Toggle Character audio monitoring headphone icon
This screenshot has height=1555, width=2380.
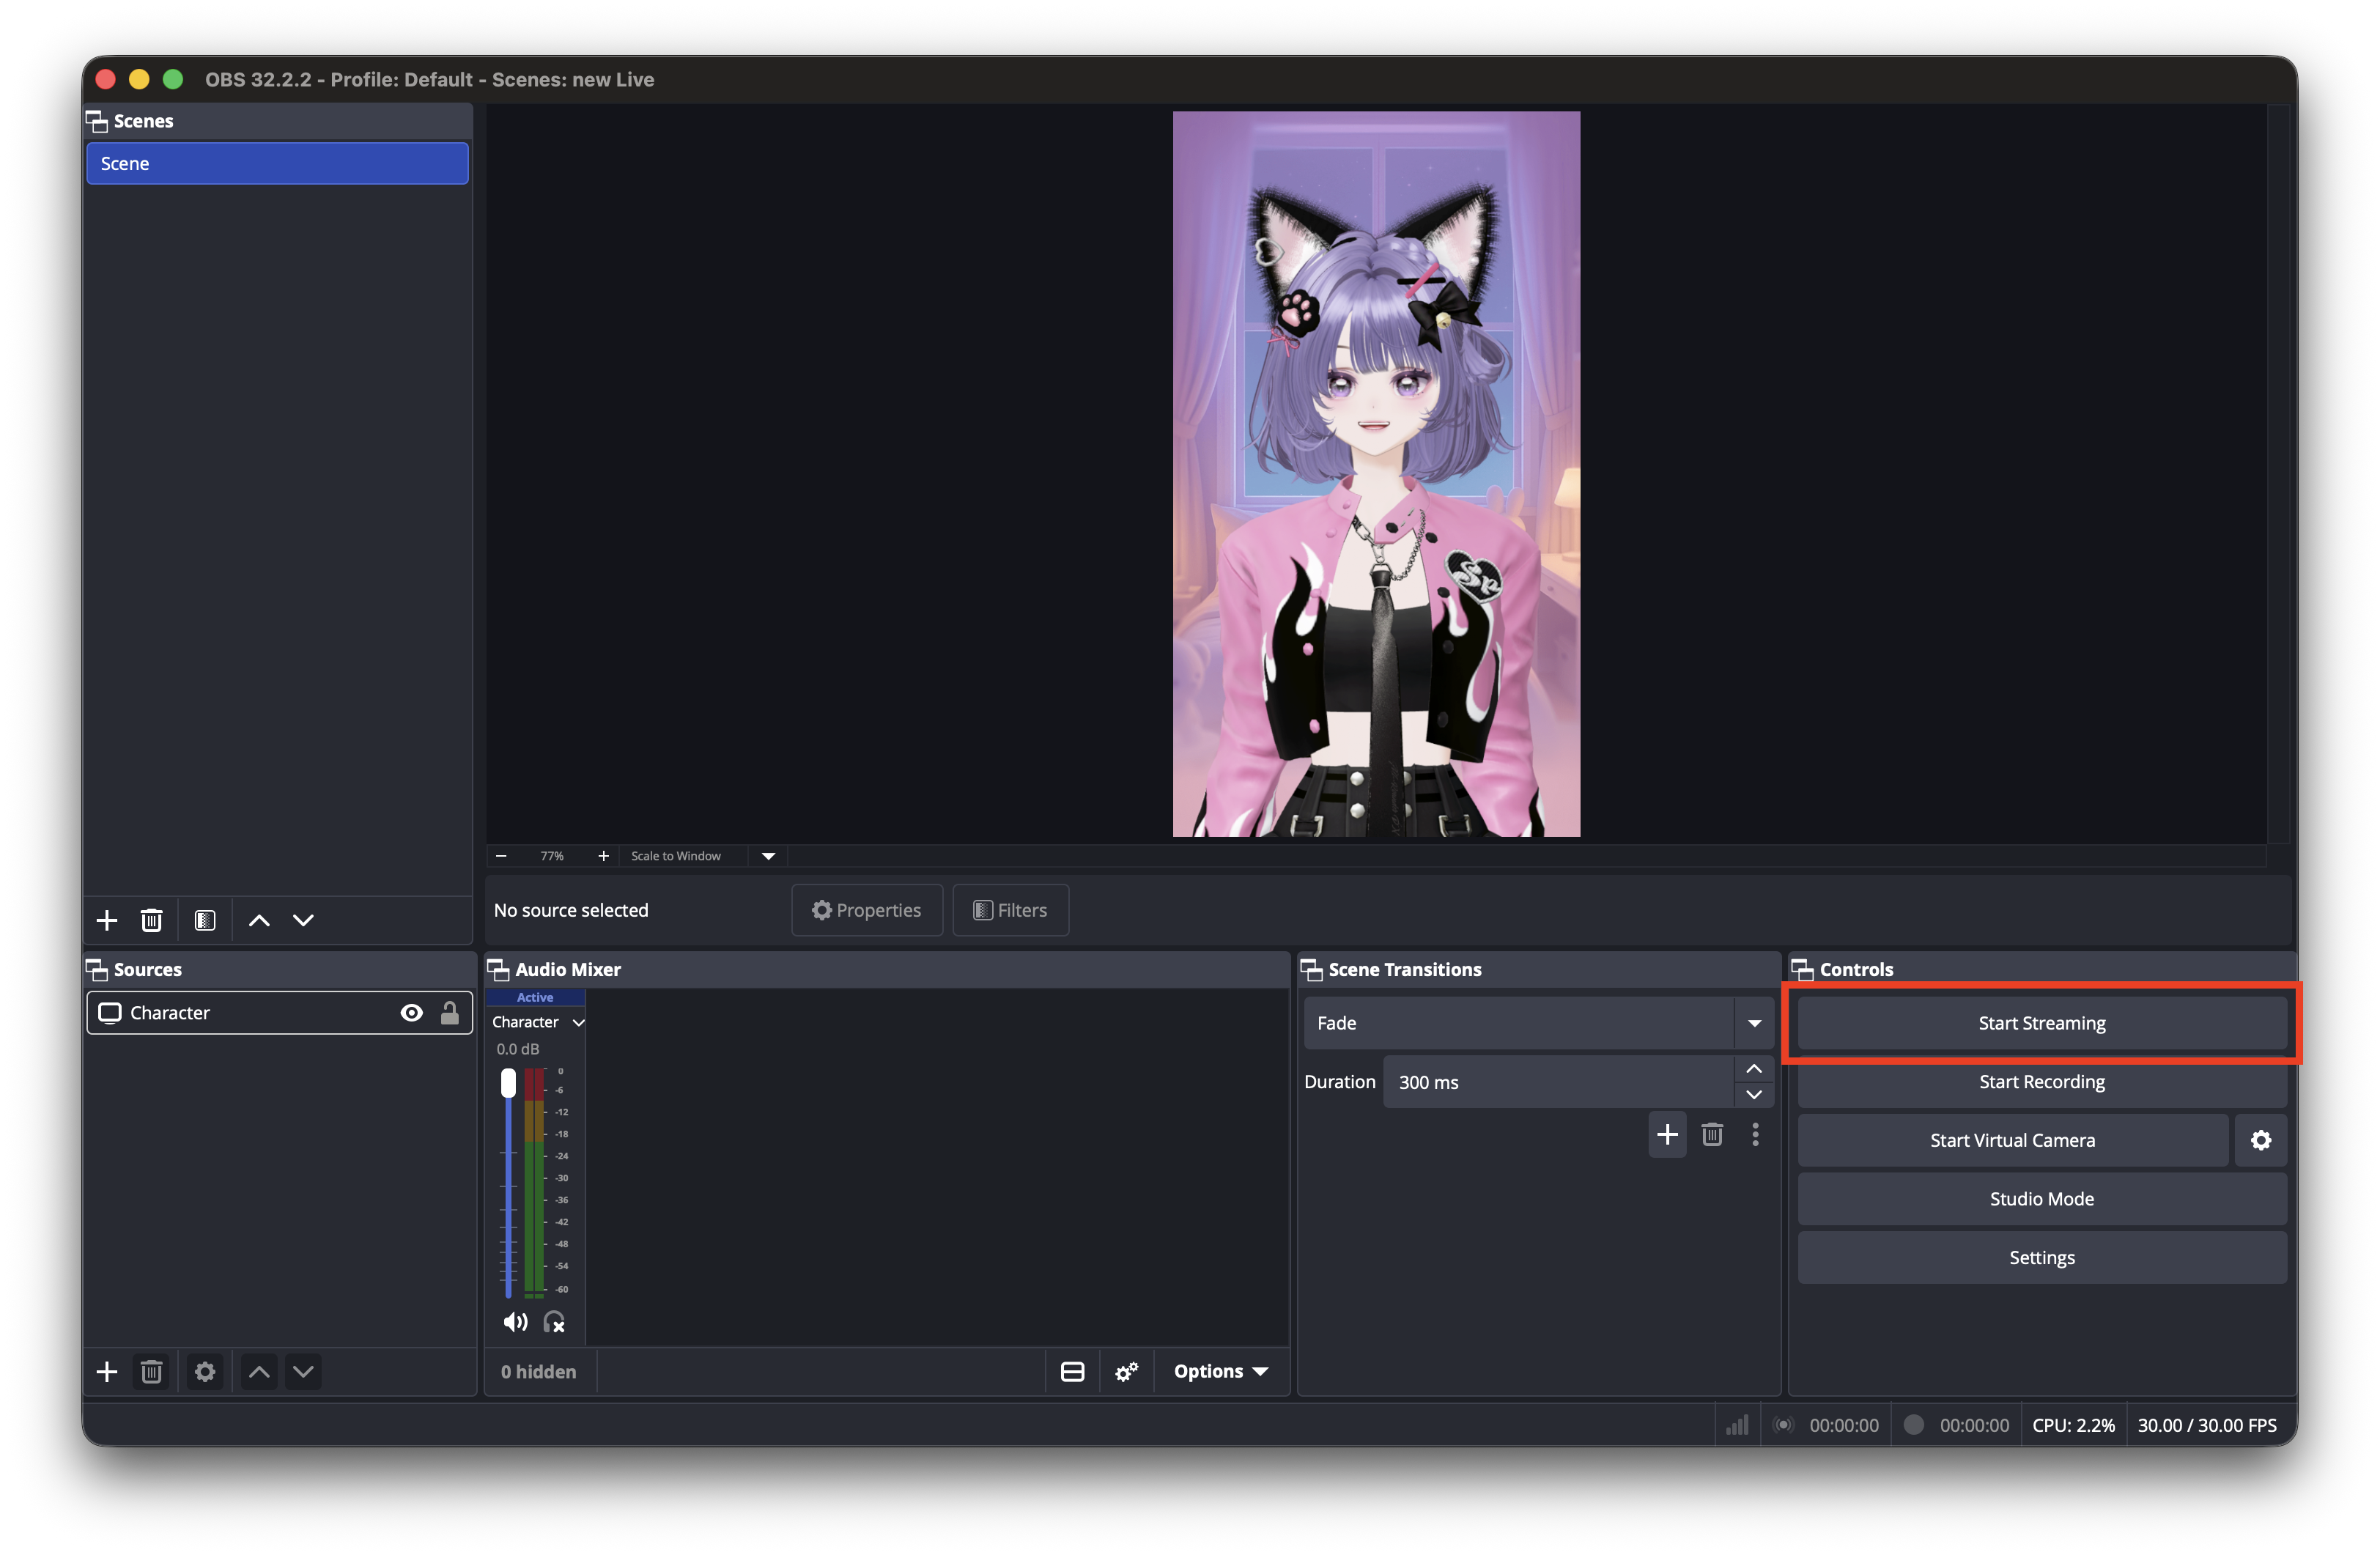tap(554, 1322)
